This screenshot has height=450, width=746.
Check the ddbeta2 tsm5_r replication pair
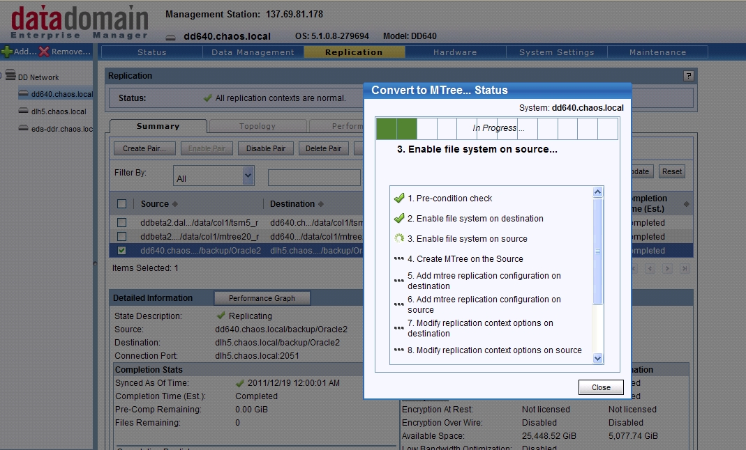121,222
